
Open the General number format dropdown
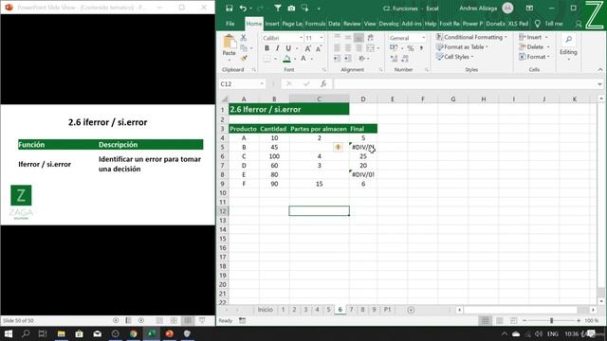click(x=424, y=38)
